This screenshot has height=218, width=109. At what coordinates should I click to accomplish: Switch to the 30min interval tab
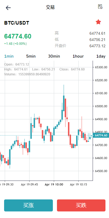(54, 56)
